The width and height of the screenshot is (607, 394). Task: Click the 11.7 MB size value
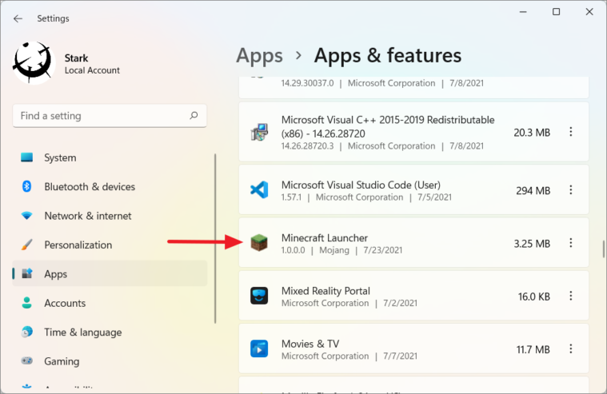coord(533,349)
